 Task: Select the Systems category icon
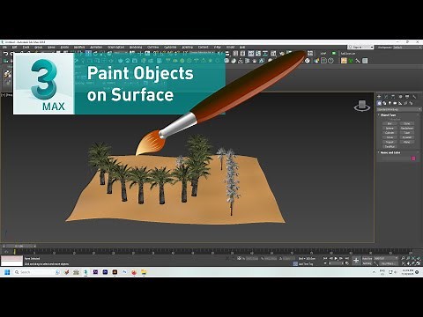coord(411,103)
